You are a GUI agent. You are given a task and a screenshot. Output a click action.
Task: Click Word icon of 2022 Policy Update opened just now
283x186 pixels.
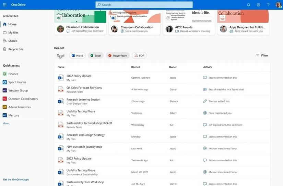(61, 78)
